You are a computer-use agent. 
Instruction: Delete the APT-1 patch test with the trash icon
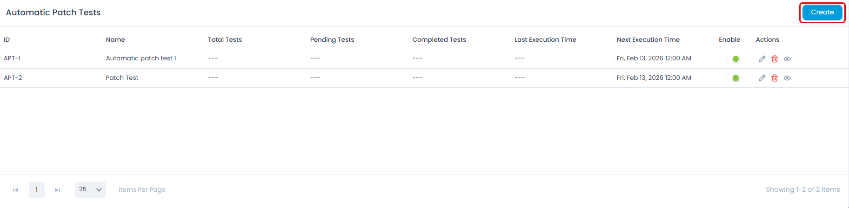[775, 59]
